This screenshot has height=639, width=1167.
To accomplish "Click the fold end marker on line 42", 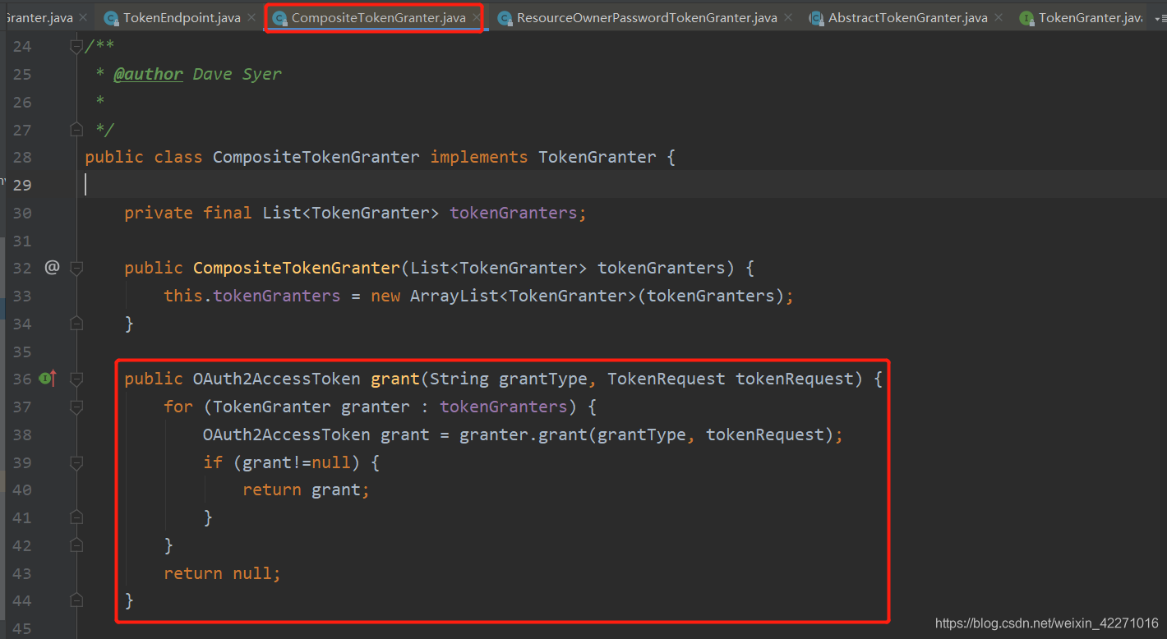I will (76, 545).
